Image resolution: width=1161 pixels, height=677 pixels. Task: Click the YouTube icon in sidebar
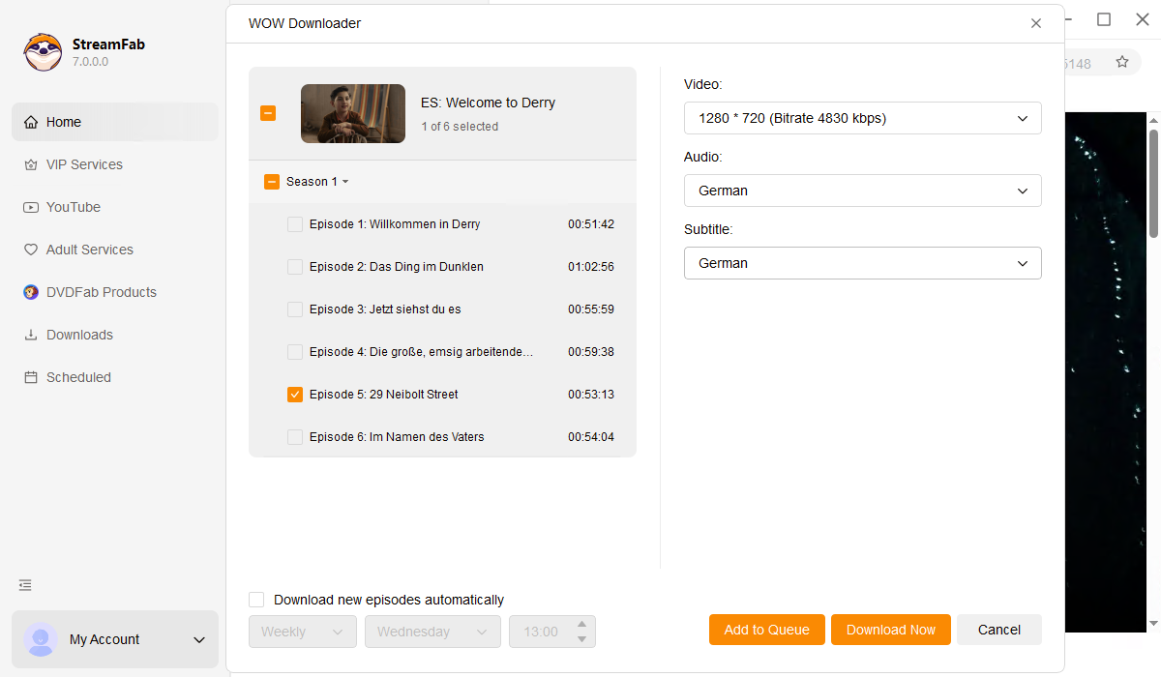tap(31, 207)
